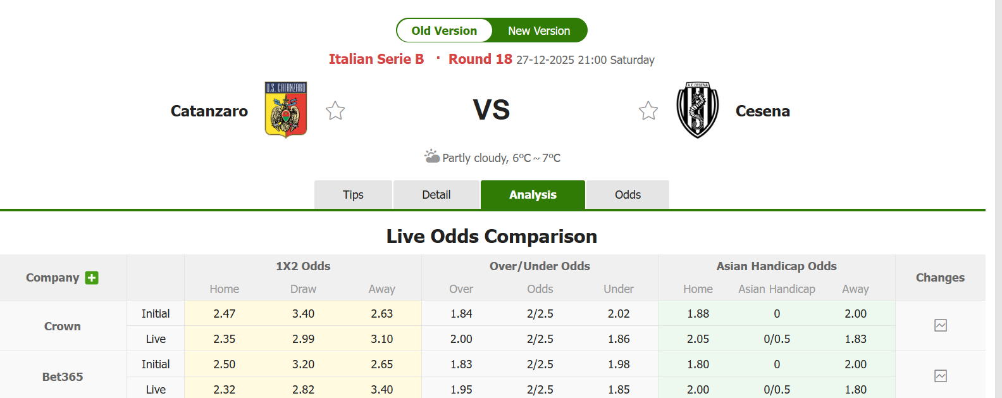This screenshot has width=1002, height=398.
Task: Open the odds changes chart for Crown
Action: point(941,325)
